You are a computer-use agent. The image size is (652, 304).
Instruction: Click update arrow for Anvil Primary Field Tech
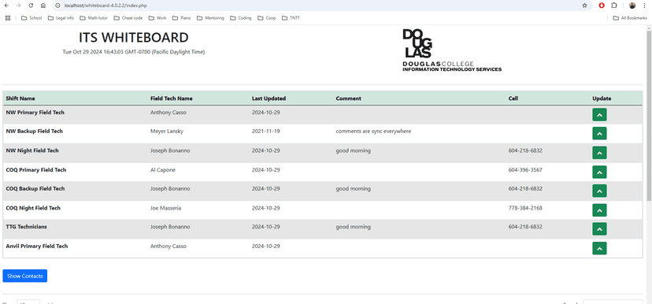[x=599, y=248]
